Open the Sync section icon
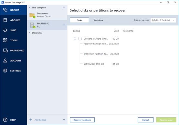Viewport: 179px width, 125px height. coord(5,30)
